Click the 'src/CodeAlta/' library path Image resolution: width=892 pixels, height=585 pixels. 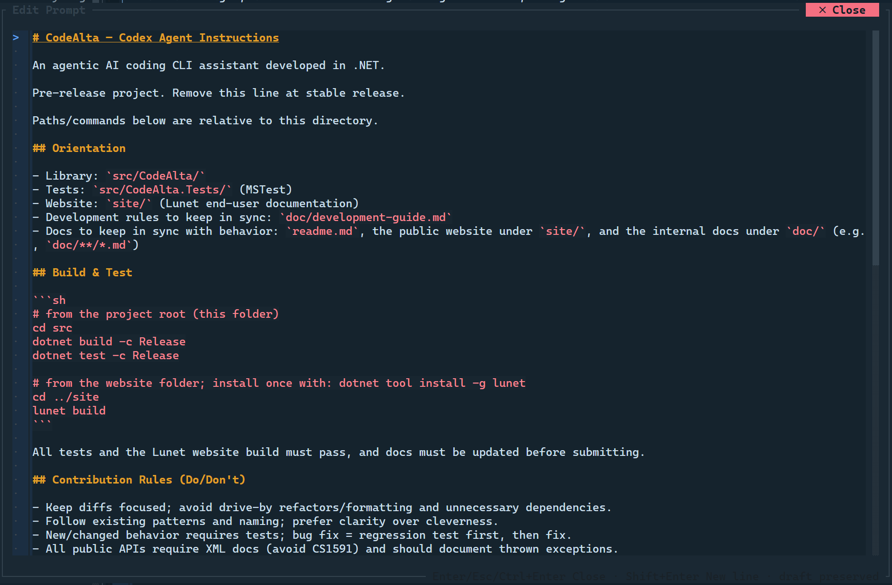[x=155, y=176]
